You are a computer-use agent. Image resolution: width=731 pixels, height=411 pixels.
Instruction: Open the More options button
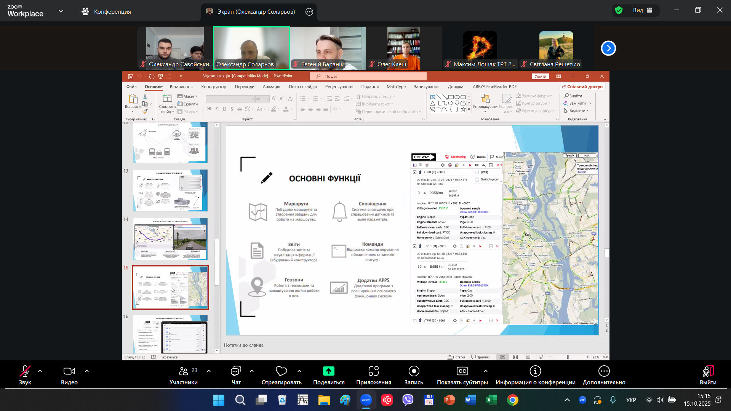pos(604,371)
